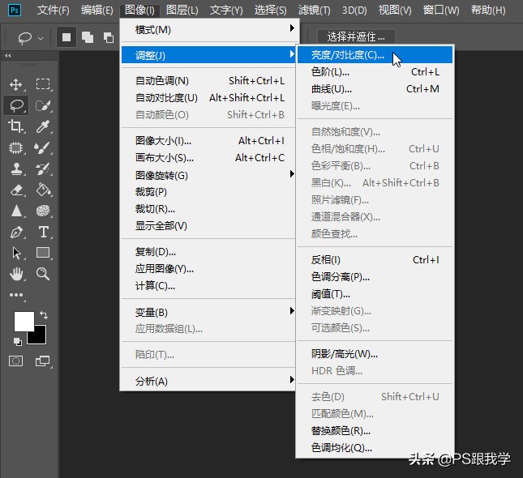The image size is (523, 478).
Task: Open the 编辑(E) menu
Action: (97, 11)
